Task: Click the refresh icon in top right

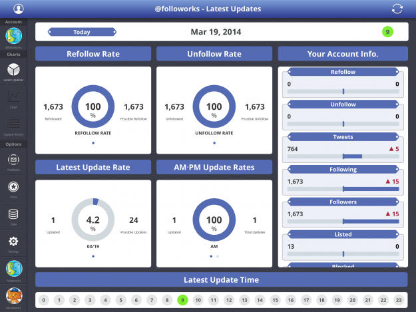Action: [397, 9]
